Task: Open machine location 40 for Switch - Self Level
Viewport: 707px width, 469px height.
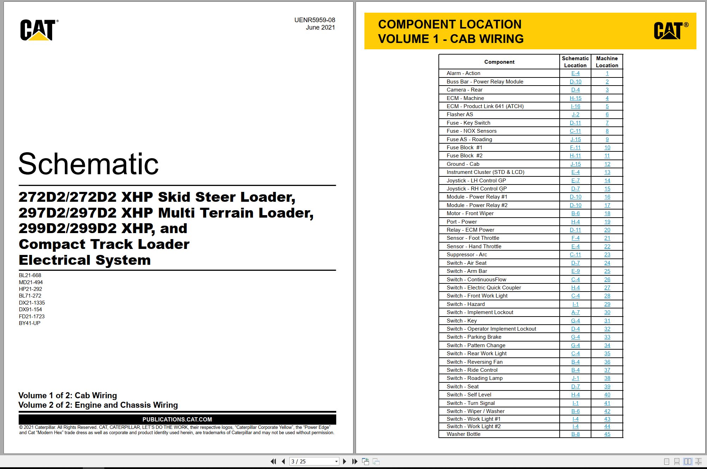Action: click(x=607, y=395)
